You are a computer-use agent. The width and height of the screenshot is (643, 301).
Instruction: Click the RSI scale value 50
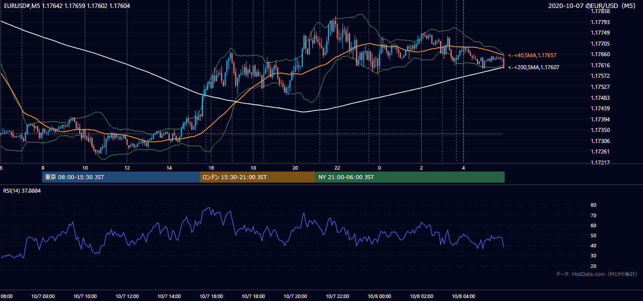click(593, 235)
